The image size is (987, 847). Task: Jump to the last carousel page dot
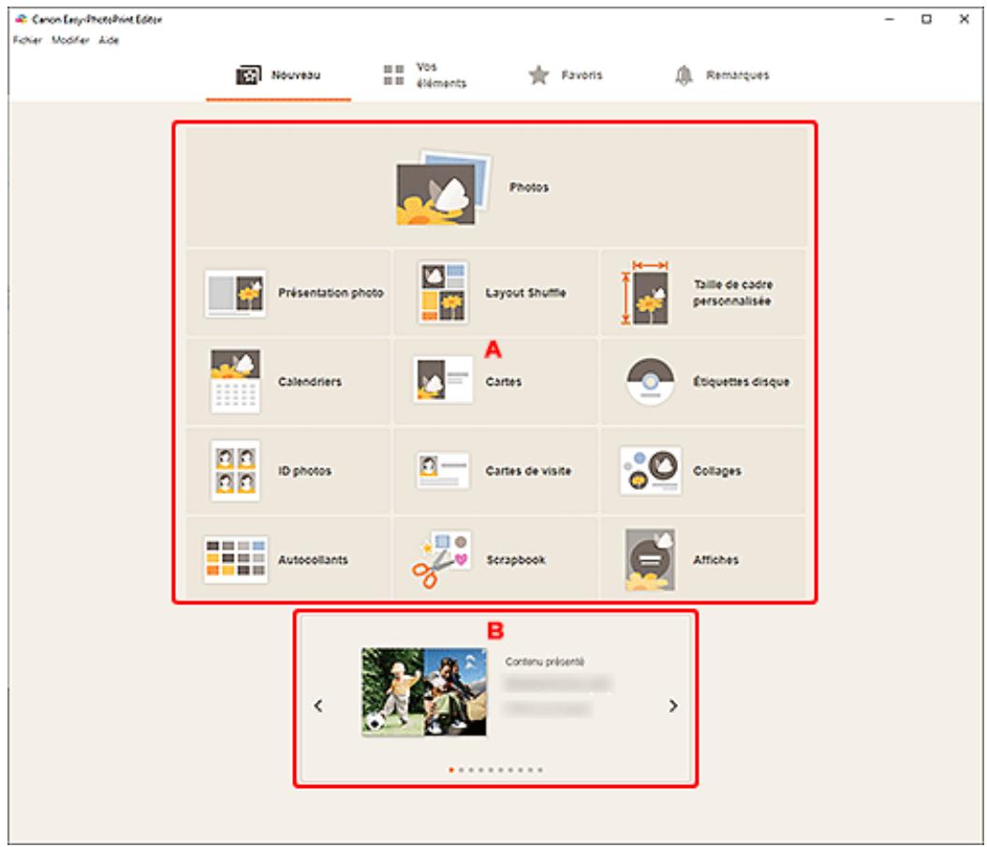click(x=540, y=769)
